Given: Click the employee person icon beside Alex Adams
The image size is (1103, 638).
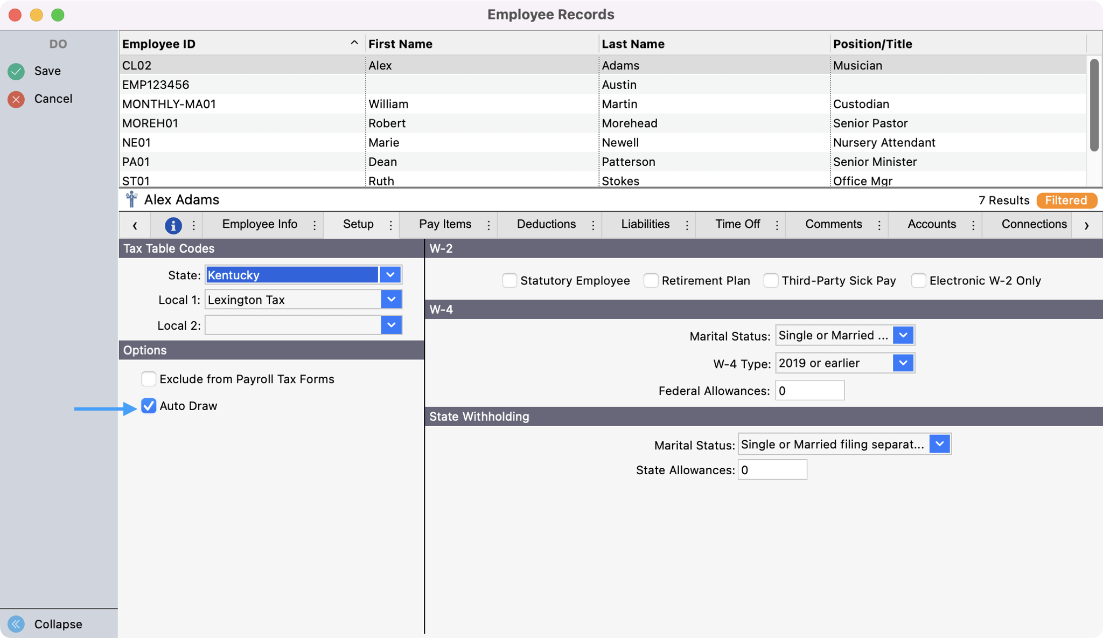Looking at the screenshot, I should 131,200.
